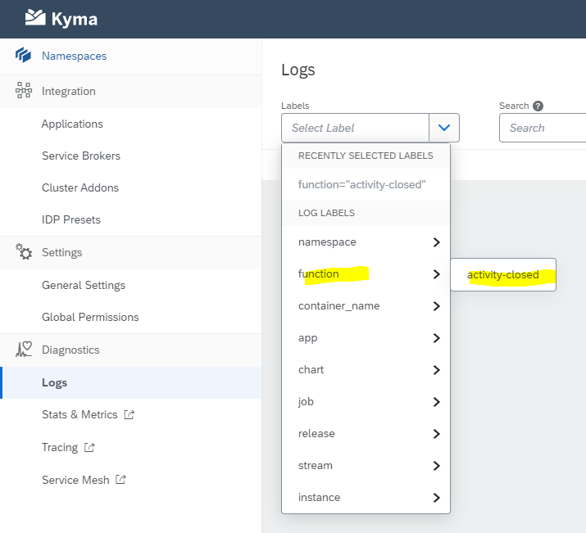Click the Kyma logo in header

(61, 17)
